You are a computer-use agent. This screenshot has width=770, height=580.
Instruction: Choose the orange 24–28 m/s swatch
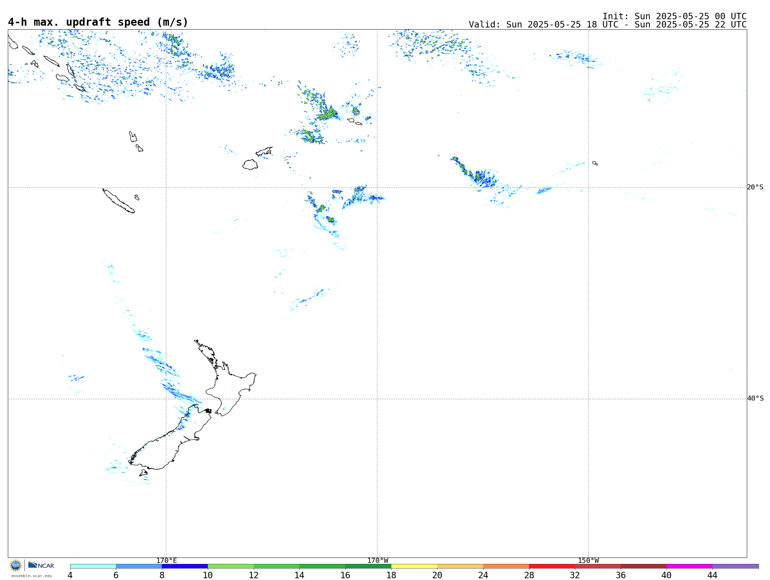(506, 566)
